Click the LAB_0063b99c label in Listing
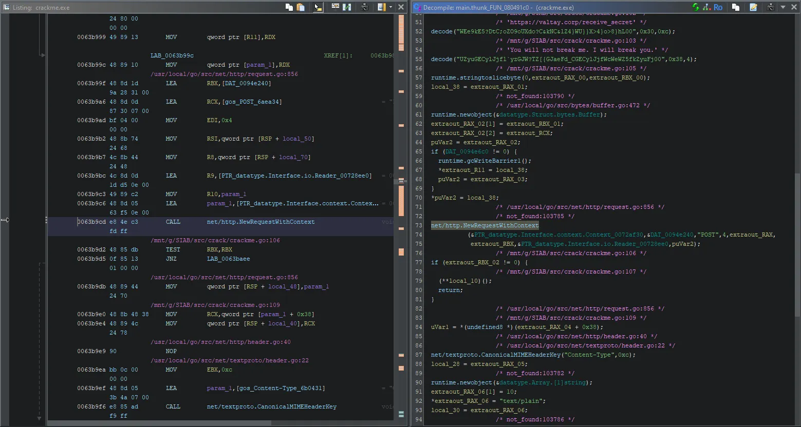The height and width of the screenshot is (427, 801). (x=172, y=55)
